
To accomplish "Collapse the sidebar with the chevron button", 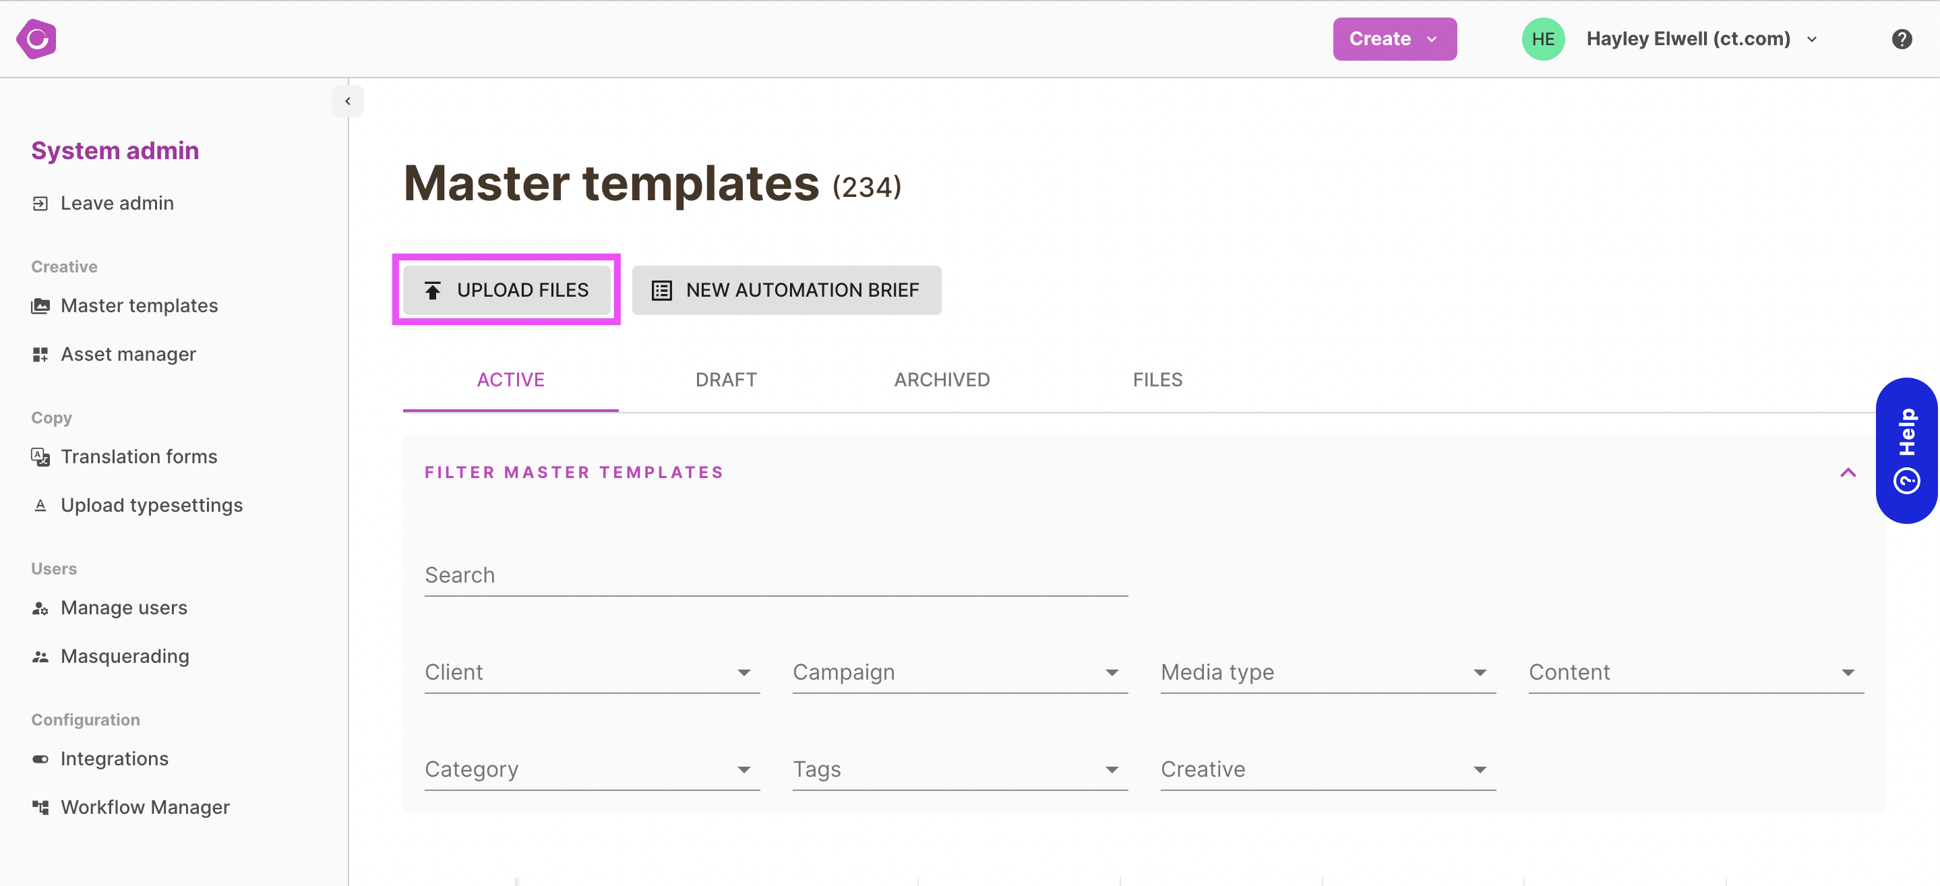I will pos(347,101).
